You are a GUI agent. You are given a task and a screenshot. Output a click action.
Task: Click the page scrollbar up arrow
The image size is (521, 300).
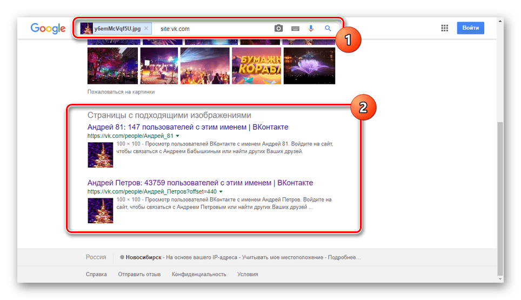(500, 21)
